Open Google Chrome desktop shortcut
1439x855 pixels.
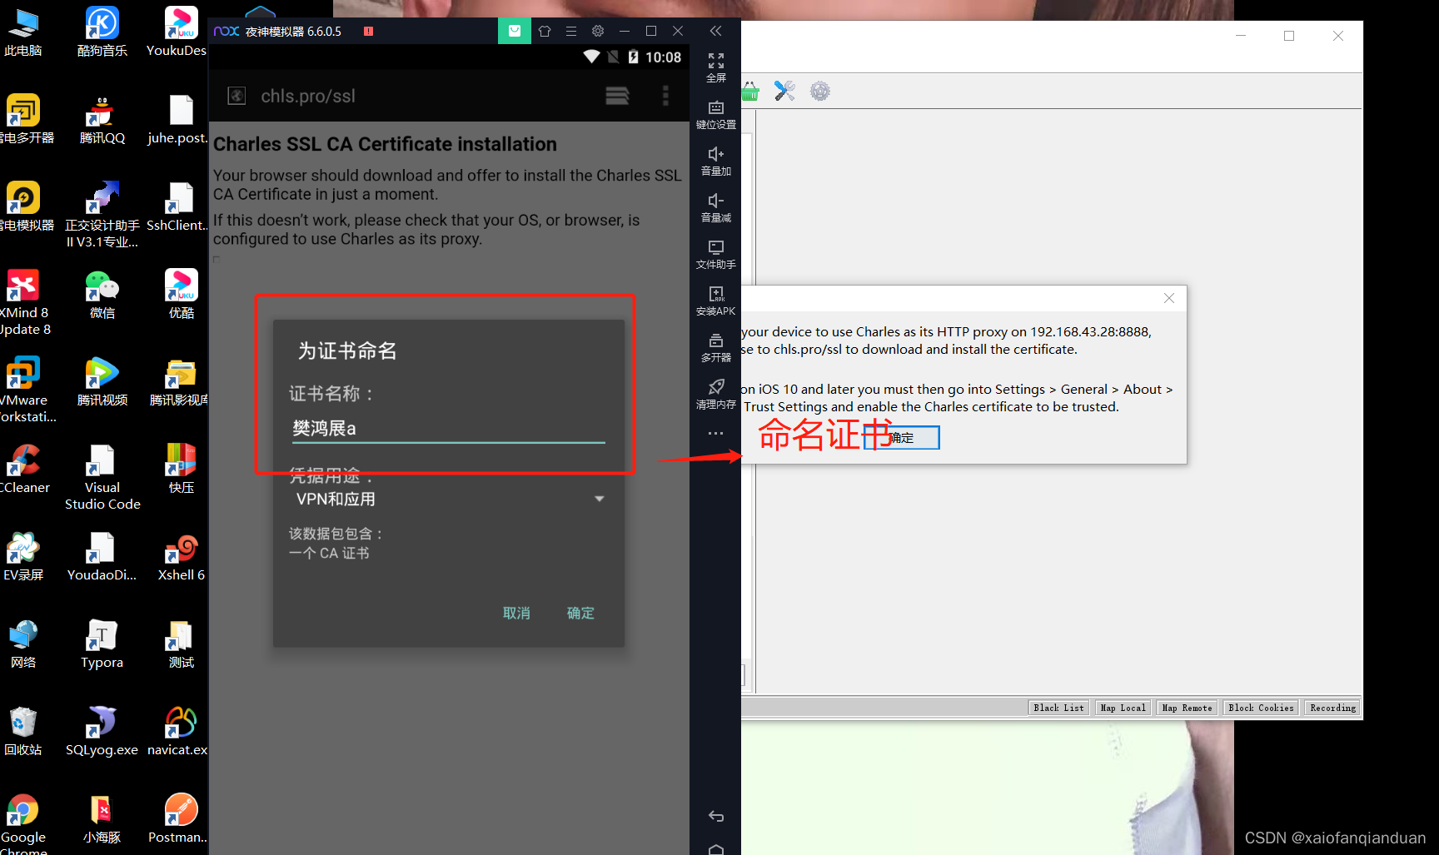23,824
